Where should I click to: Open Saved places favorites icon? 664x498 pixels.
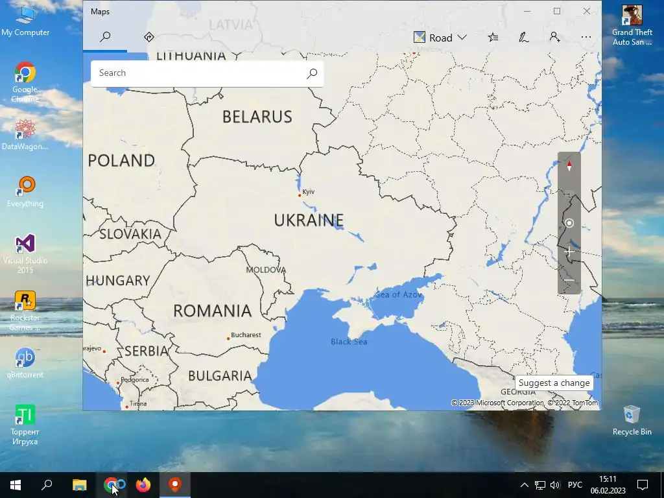493,38
